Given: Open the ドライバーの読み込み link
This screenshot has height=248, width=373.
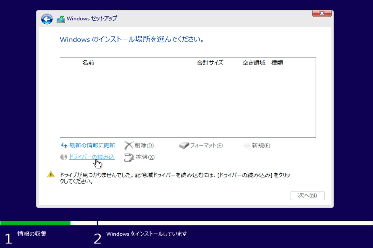Looking at the screenshot, I should (92, 157).
